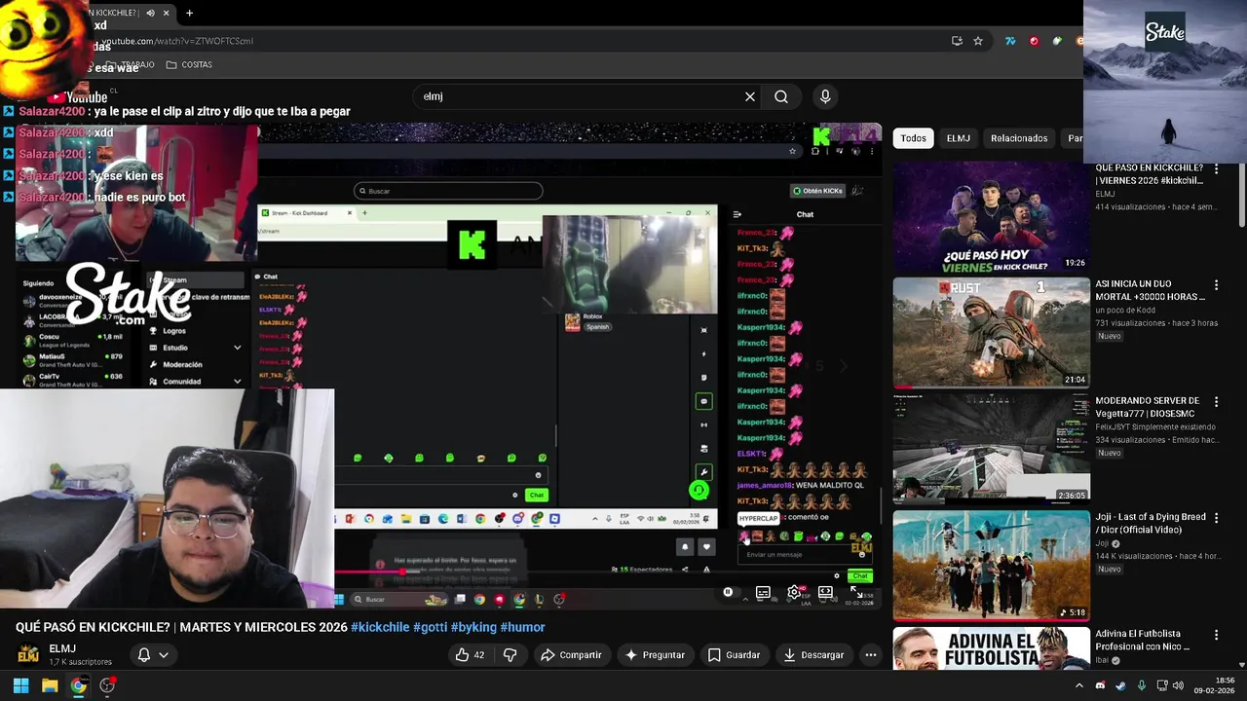Open File Explorer from the taskbar
Image resolution: width=1247 pixels, height=701 pixels.
(x=50, y=685)
